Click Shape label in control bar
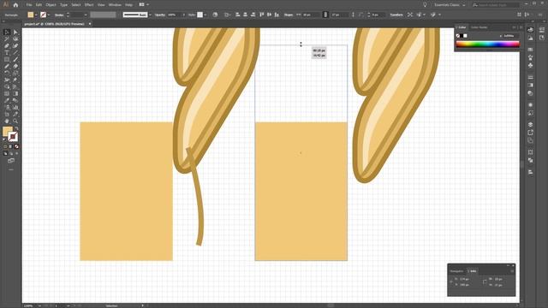Screen dimensions: 548x308 (289, 15)
